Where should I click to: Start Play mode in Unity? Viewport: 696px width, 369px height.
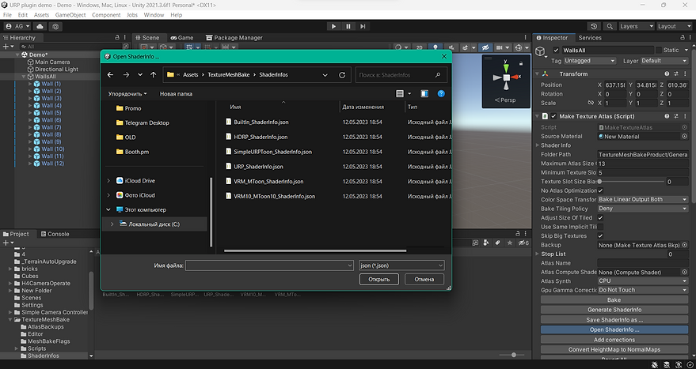[333, 27]
